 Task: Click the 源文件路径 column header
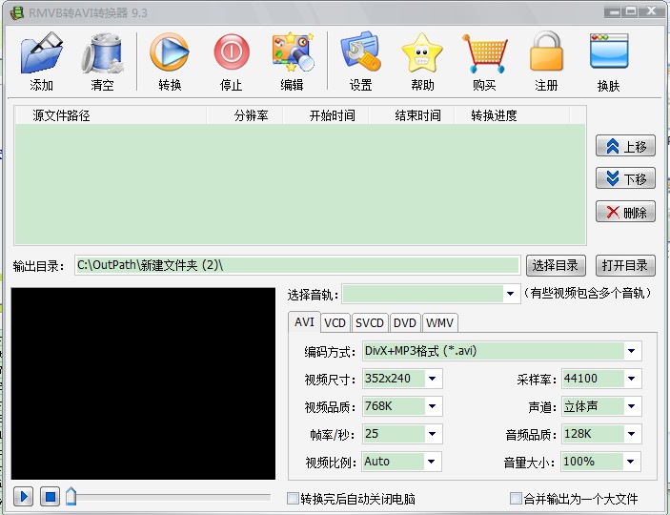[x=112, y=115]
